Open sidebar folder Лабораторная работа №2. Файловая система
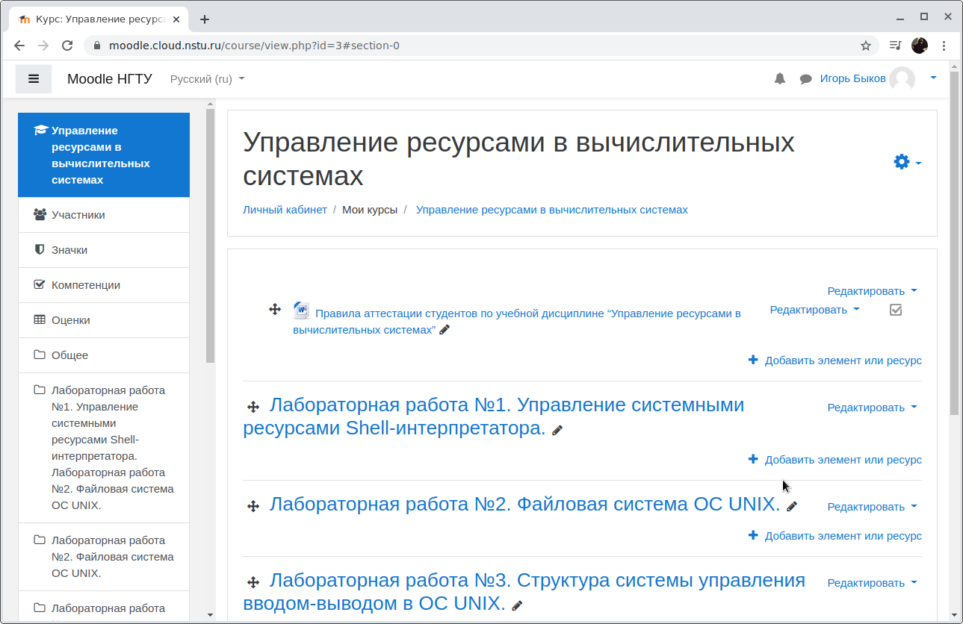Screen dimensions: 963x624 (x=104, y=557)
